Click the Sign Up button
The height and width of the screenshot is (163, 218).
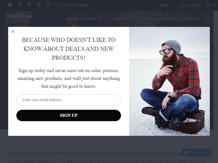69,115
